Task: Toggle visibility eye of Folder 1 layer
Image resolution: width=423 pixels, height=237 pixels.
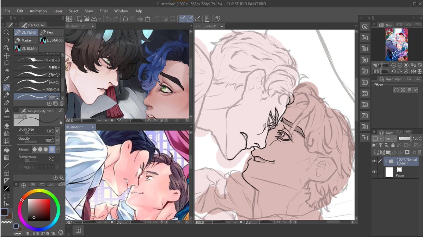Action: coord(374,162)
